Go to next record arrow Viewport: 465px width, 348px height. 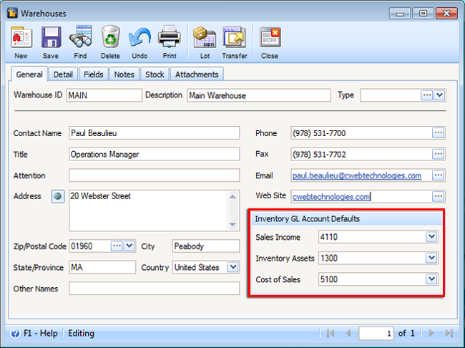point(431,333)
